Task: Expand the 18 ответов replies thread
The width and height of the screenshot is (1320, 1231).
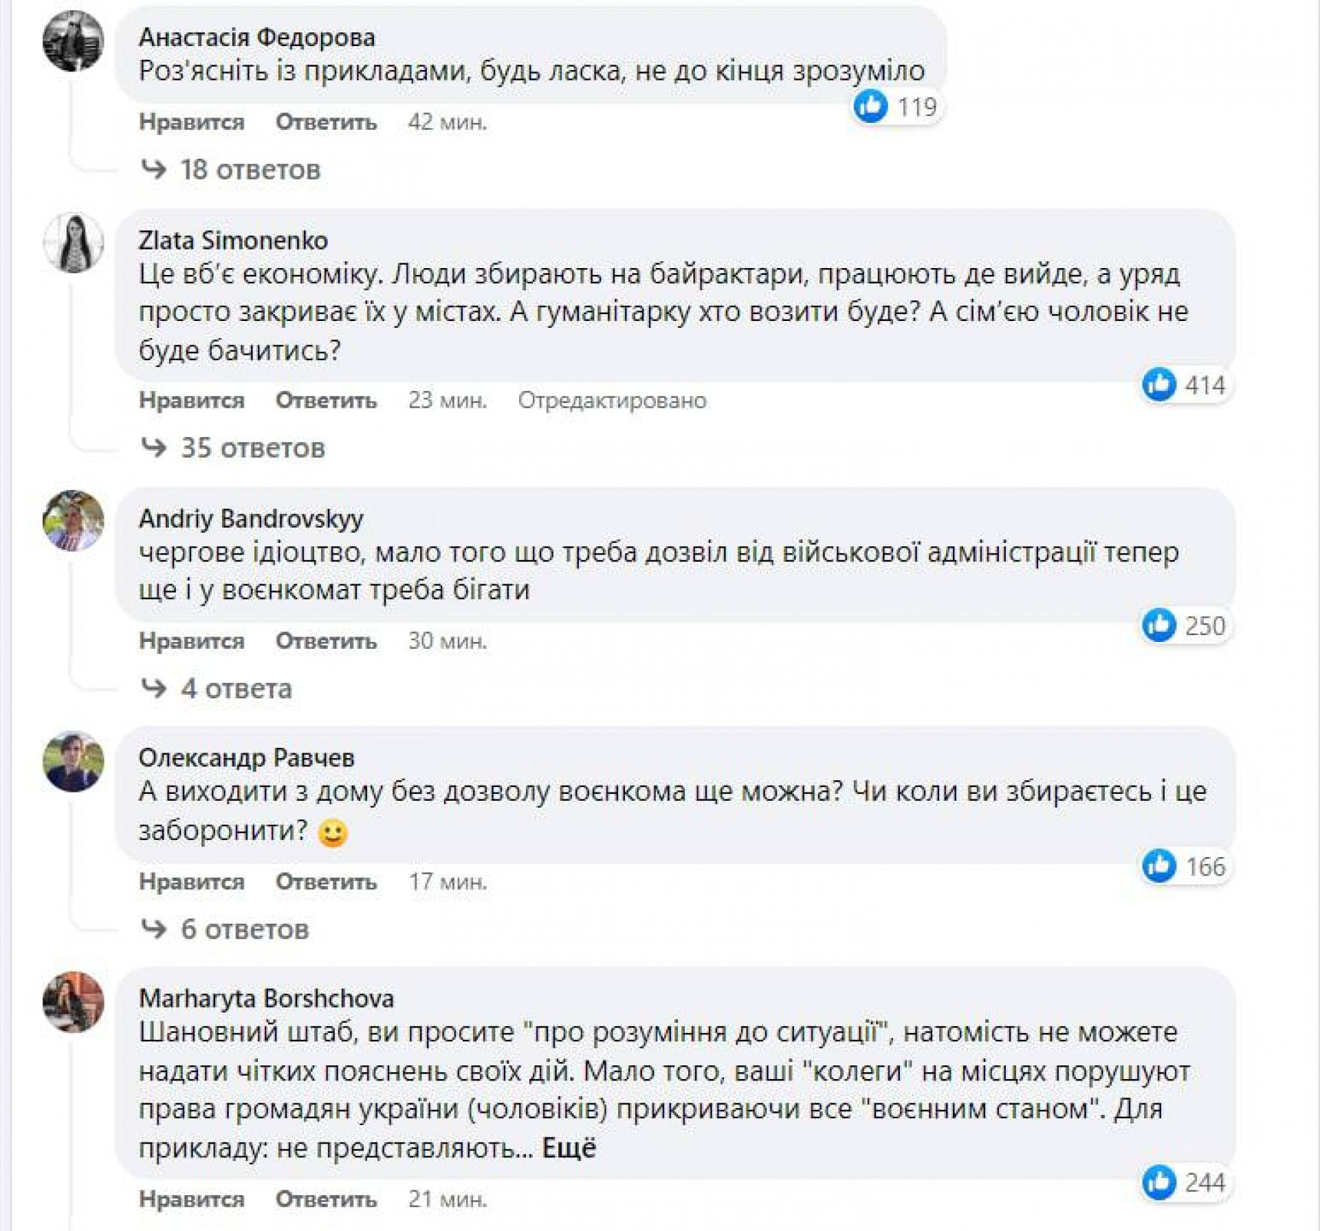Action: [x=250, y=170]
